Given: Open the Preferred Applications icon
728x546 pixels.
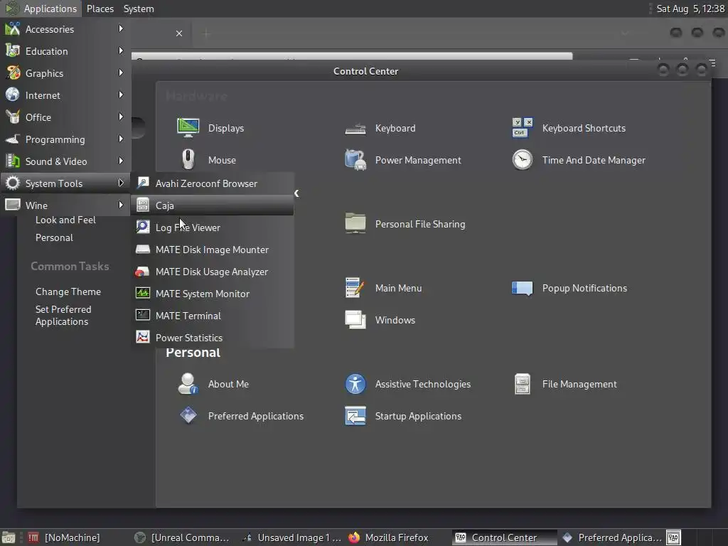Looking at the screenshot, I should 188,415.
